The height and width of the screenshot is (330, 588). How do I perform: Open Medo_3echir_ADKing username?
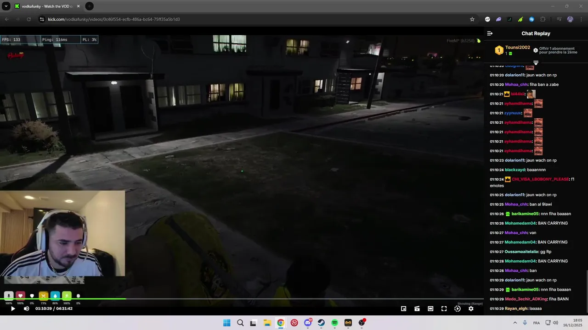(526, 299)
